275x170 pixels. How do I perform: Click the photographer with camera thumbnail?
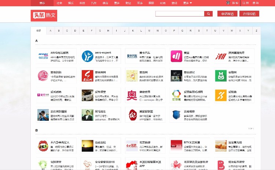coord(43,115)
